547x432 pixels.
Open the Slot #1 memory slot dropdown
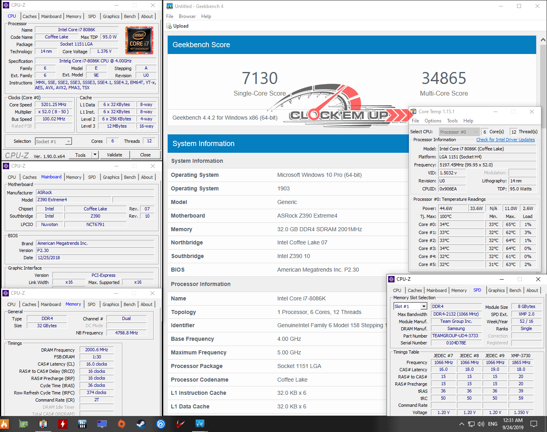coord(424,306)
